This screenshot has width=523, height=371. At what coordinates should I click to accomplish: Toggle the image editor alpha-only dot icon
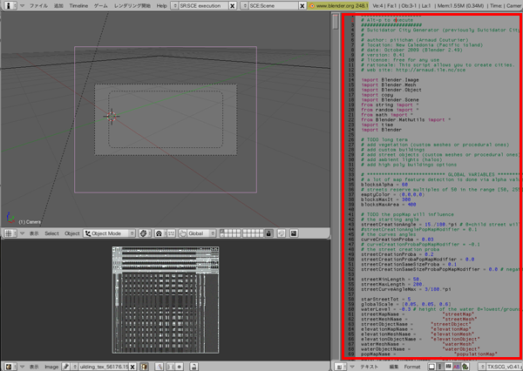pos(179,367)
